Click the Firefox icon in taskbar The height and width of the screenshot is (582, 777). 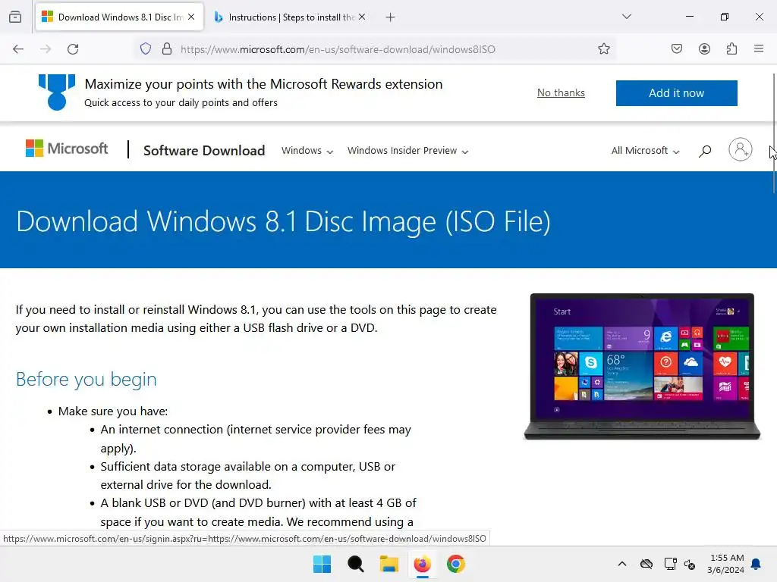[x=422, y=564]
